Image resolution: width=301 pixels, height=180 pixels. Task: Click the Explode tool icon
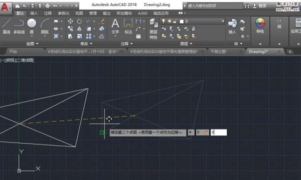(101, 28)
